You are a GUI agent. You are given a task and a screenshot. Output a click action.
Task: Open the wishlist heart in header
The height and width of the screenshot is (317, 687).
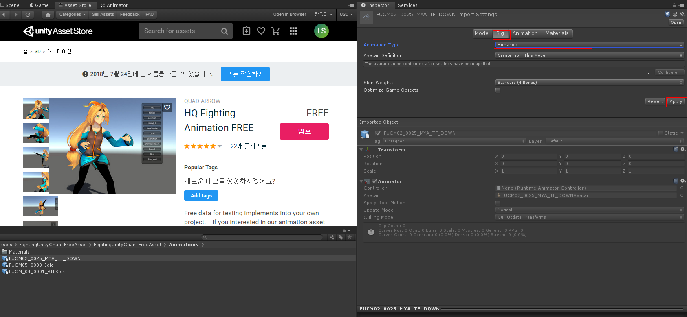261,31
